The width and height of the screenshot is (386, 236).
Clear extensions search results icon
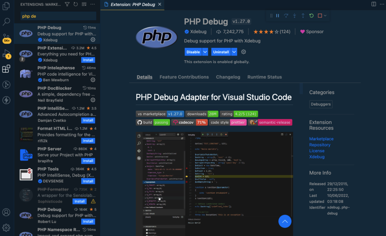click(84, 4)
